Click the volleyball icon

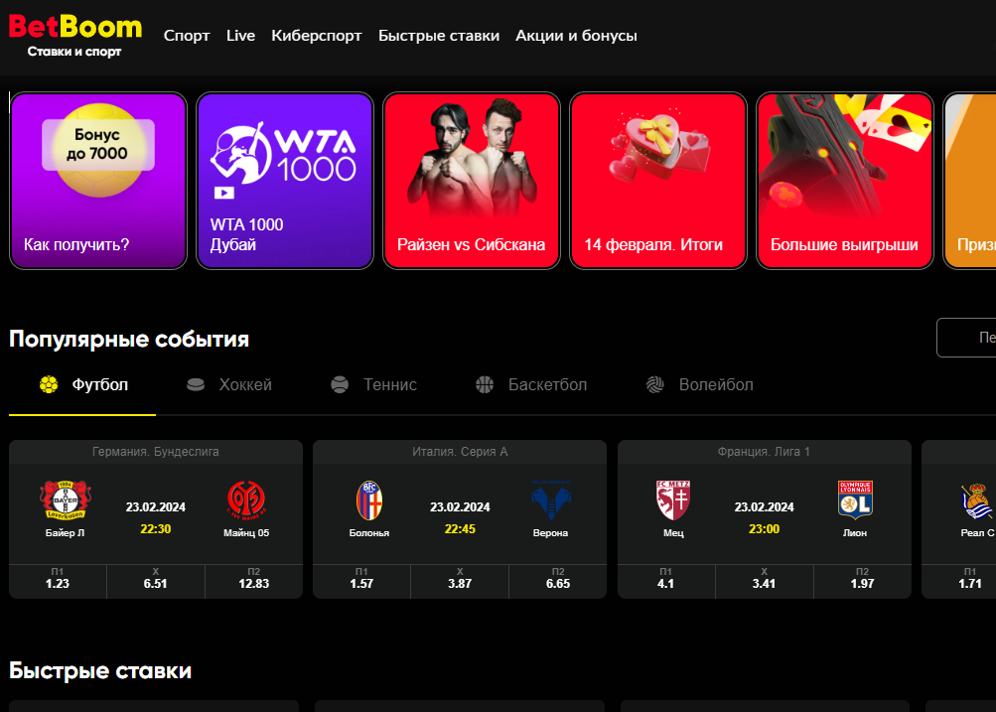pos(654,384)
